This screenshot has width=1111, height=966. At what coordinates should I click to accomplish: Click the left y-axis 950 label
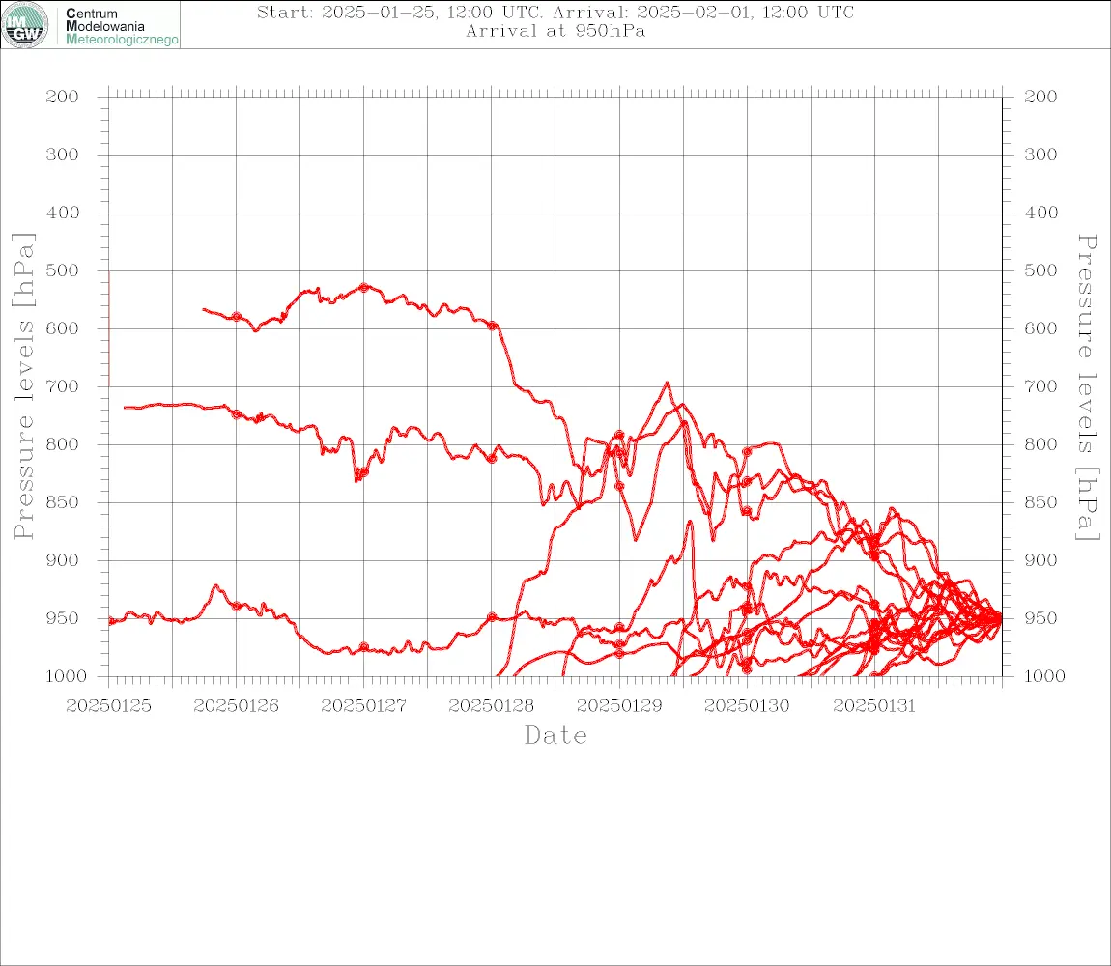coord(63,618)
